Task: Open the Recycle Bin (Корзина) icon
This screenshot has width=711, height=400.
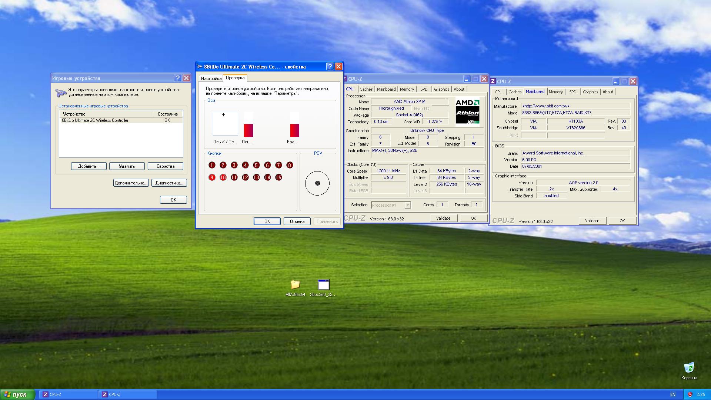Action: 689,367
